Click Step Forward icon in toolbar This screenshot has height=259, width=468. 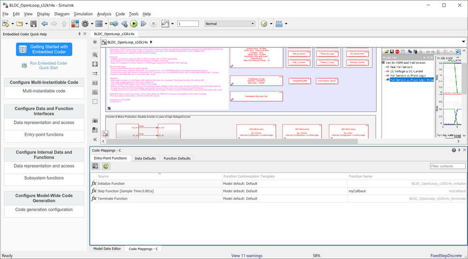[x=143, y=23]
